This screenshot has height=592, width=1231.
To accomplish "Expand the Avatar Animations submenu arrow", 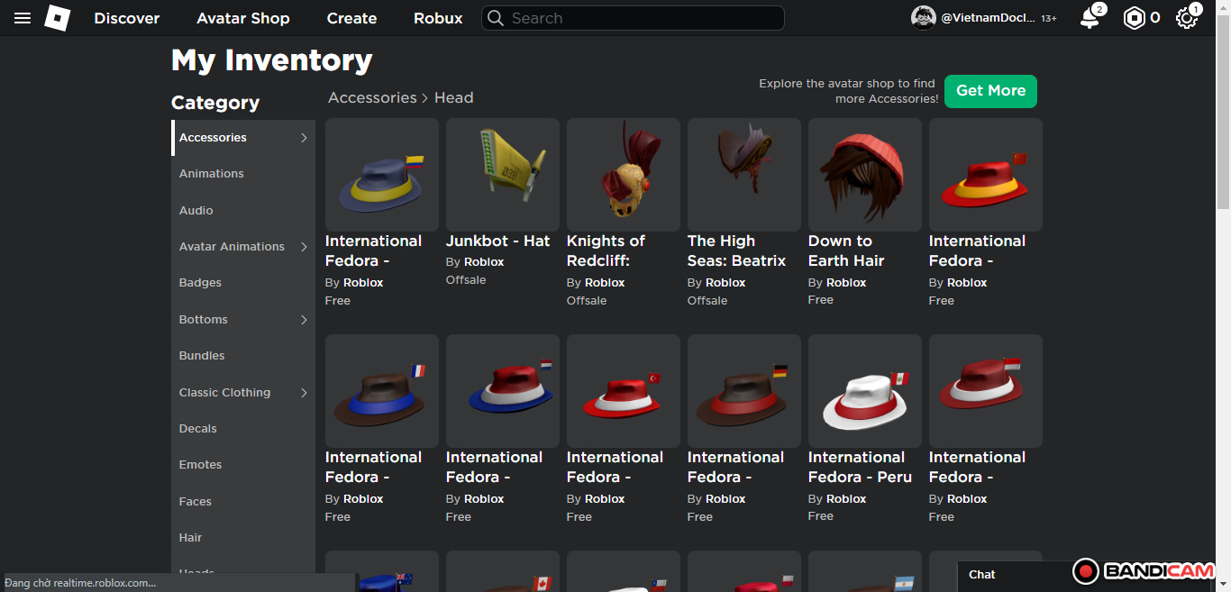I will tap(304, 247).
